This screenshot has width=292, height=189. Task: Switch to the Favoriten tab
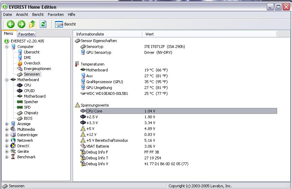(26, 34)
